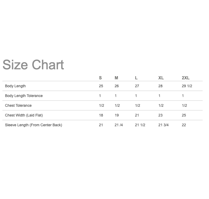
Task: Click Sleeve Length value 22 for 2XL
Action: coord(184,125)
